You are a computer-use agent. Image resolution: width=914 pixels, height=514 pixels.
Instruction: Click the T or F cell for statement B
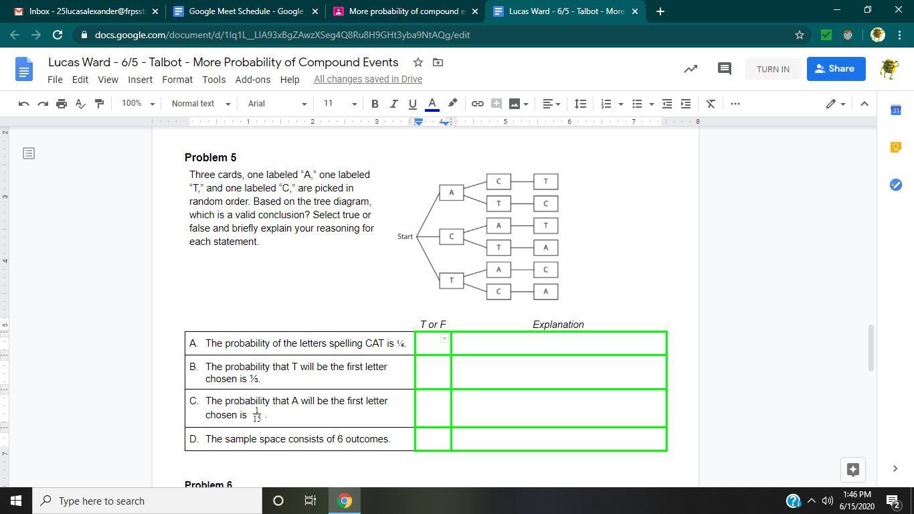coord(433,372)
